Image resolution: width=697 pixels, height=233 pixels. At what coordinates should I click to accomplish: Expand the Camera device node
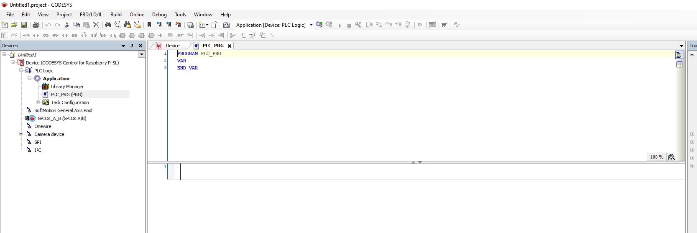21,134
